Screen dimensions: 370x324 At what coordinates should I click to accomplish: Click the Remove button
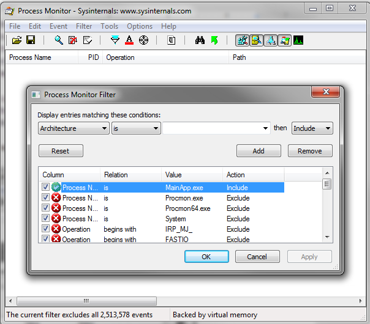(x=310, y=151)
